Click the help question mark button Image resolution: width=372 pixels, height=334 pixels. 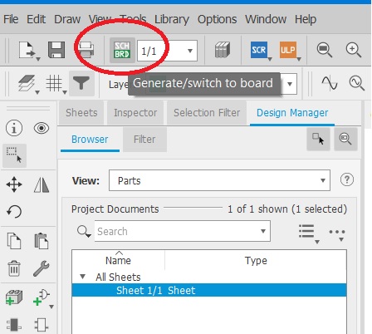click(x=347, y=179)
